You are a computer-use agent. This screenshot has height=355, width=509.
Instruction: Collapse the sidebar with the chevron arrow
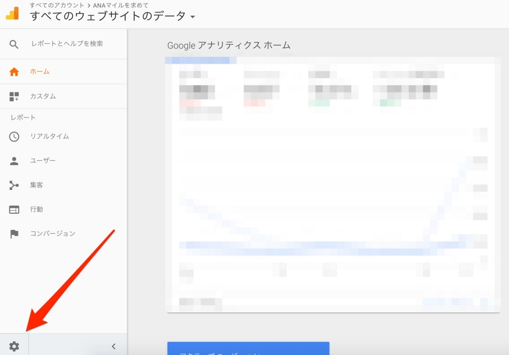coord(114,346)
